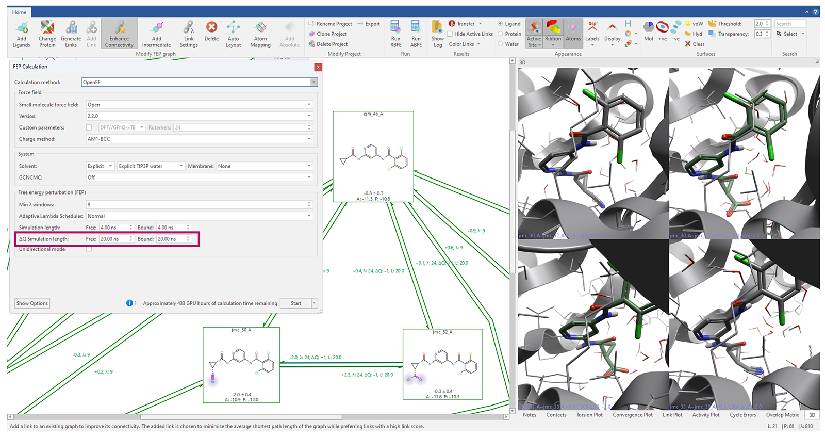Expand the Calculation method dropdown
The height and width of the screenshot is (437, 825).
(x=313, y=82)
